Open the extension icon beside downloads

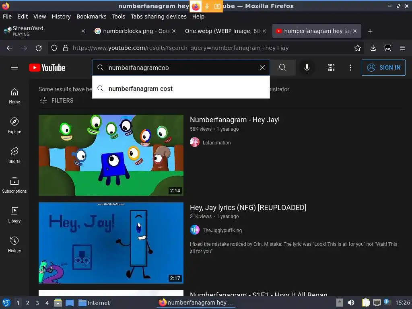point(388,48)
